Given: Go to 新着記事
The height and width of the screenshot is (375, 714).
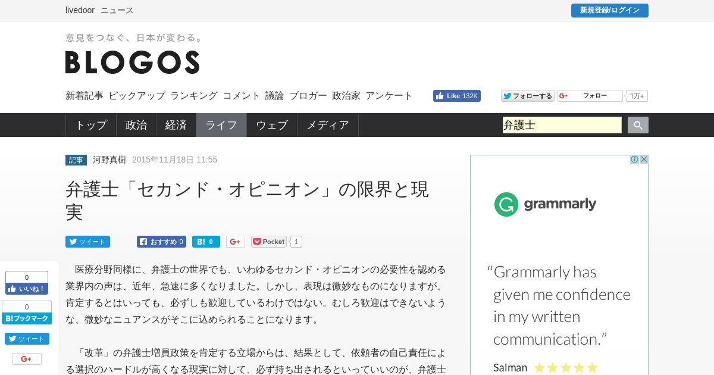Looking at the screenshot, I should [x=84, y=95].
